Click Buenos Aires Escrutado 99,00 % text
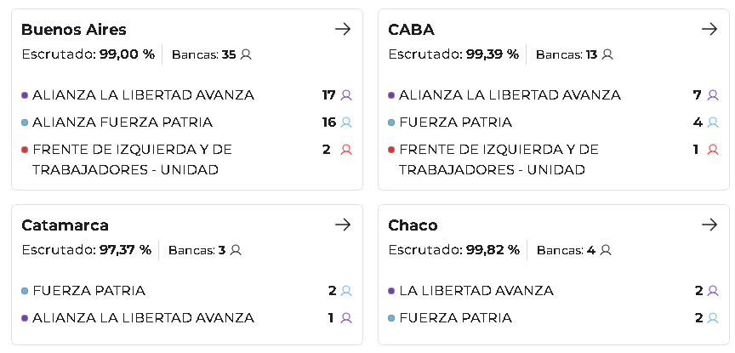 [88, 54]
